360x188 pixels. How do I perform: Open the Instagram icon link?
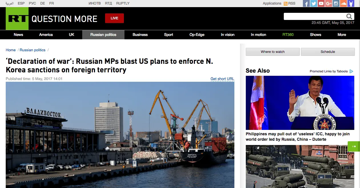coord(336,3)
